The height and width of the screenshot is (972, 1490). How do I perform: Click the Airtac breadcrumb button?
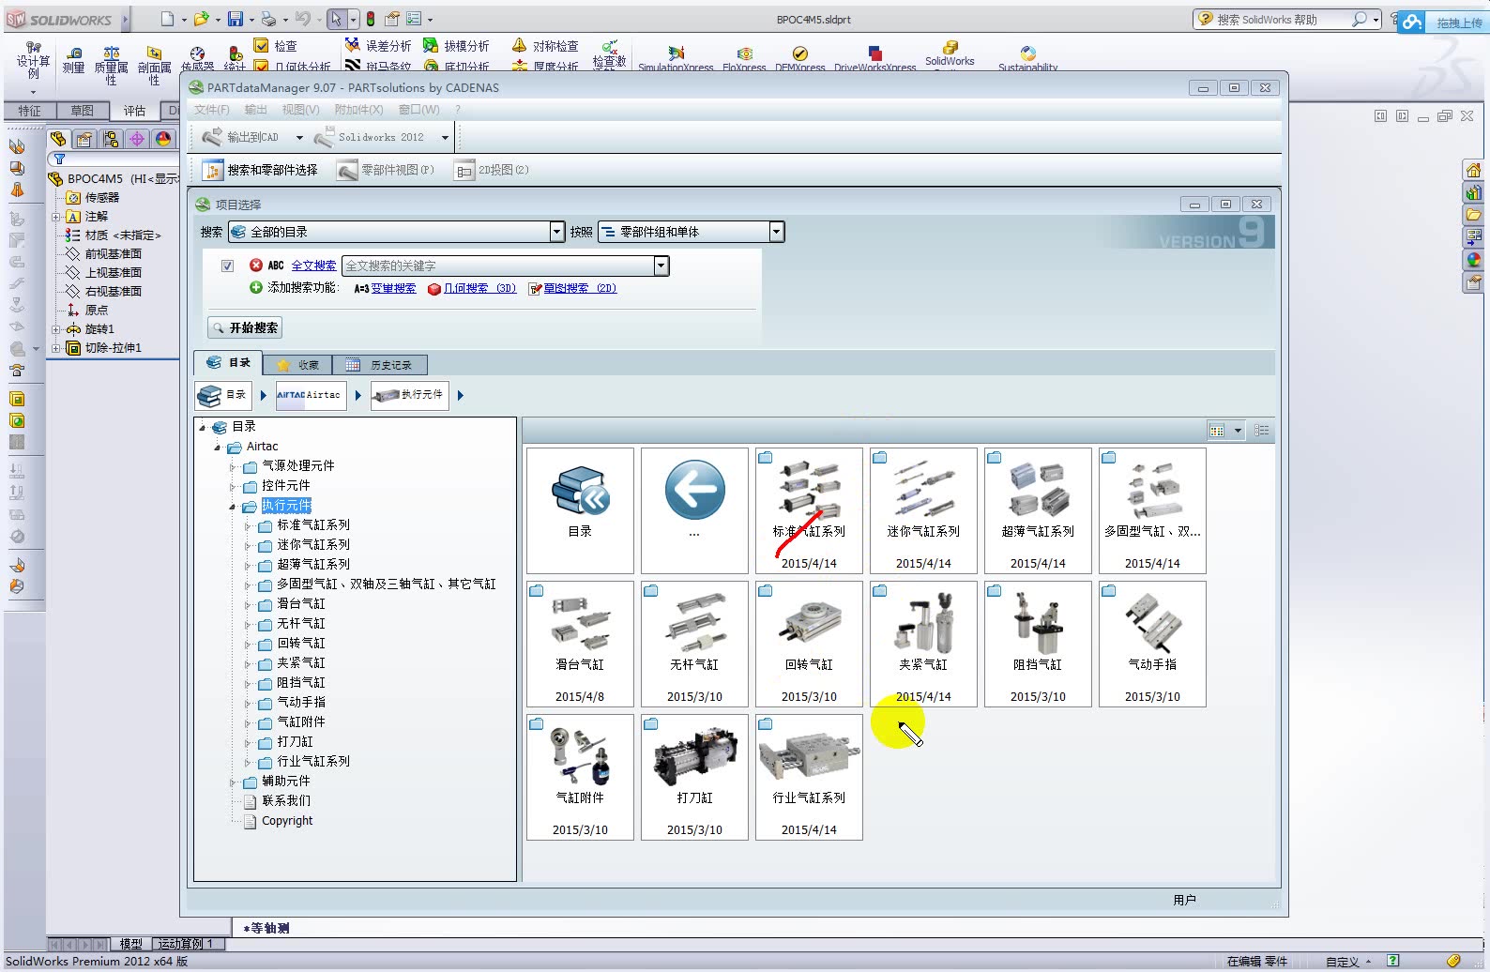tap(311, 395)
